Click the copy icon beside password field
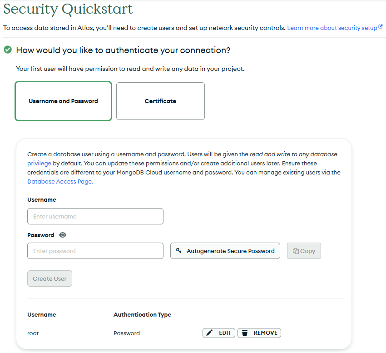This screenshot has height=353, width=386. pyautogui.click(x=296, y=251)
